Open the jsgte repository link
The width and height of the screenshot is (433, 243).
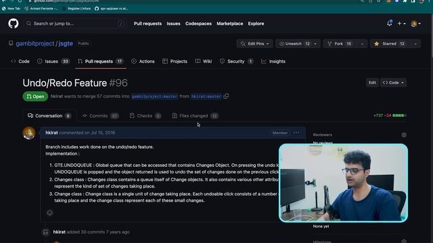66,43
